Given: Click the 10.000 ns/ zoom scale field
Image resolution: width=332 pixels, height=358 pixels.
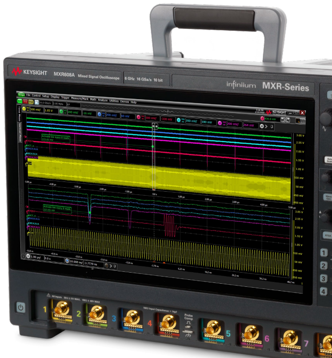Looking at the screenshot, I should tap(76, 262).
